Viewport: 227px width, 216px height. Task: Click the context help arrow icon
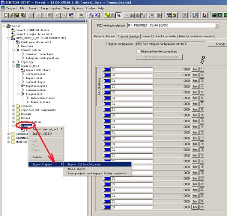pyautogui.click(x=71, y=15)
